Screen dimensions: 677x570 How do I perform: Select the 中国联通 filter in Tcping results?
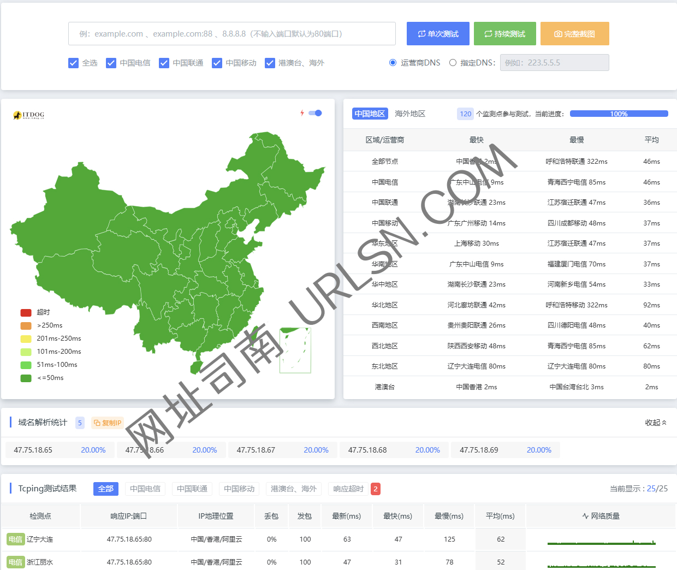pyautogui.click(x=192, y=489)
